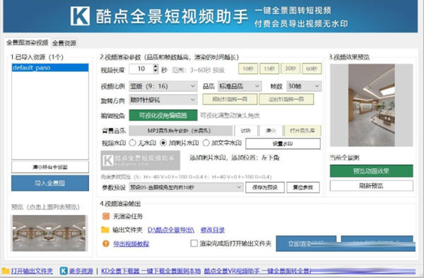The image size is (424, 278).
Task: Set video length preset to 10秒
Action: (x=248, y=69)
